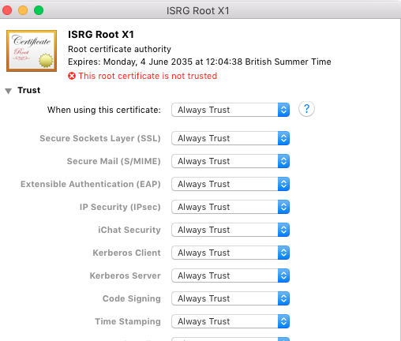Open the Extensible Authentication (EAP) dropdown
The width and height of the screenshot is (401, 341).
(x=230, y=184)
